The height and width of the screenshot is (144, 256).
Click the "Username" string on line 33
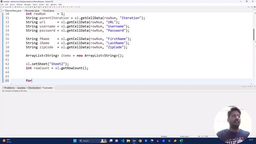(x=116, y=26)
